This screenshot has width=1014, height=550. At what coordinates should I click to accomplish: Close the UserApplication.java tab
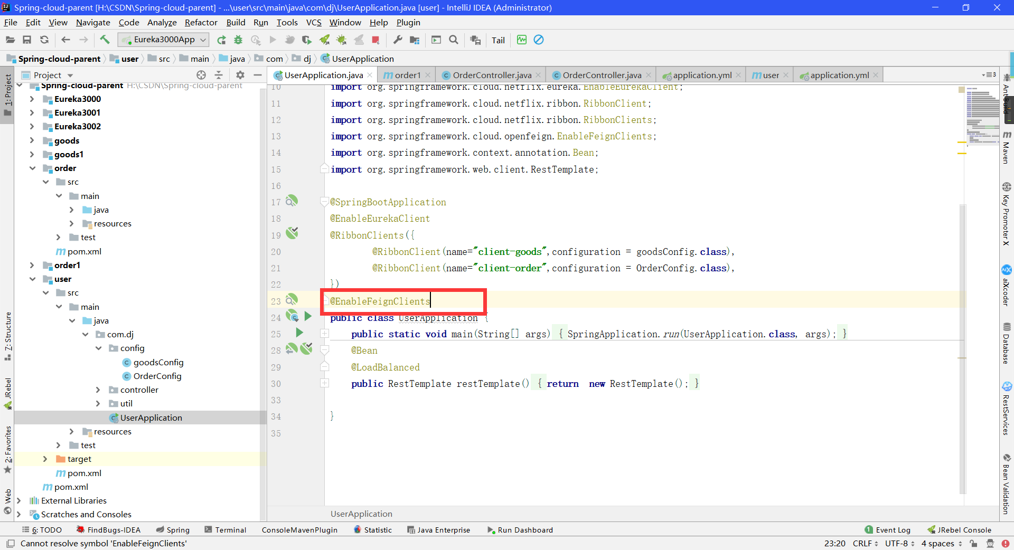point(370,75)
